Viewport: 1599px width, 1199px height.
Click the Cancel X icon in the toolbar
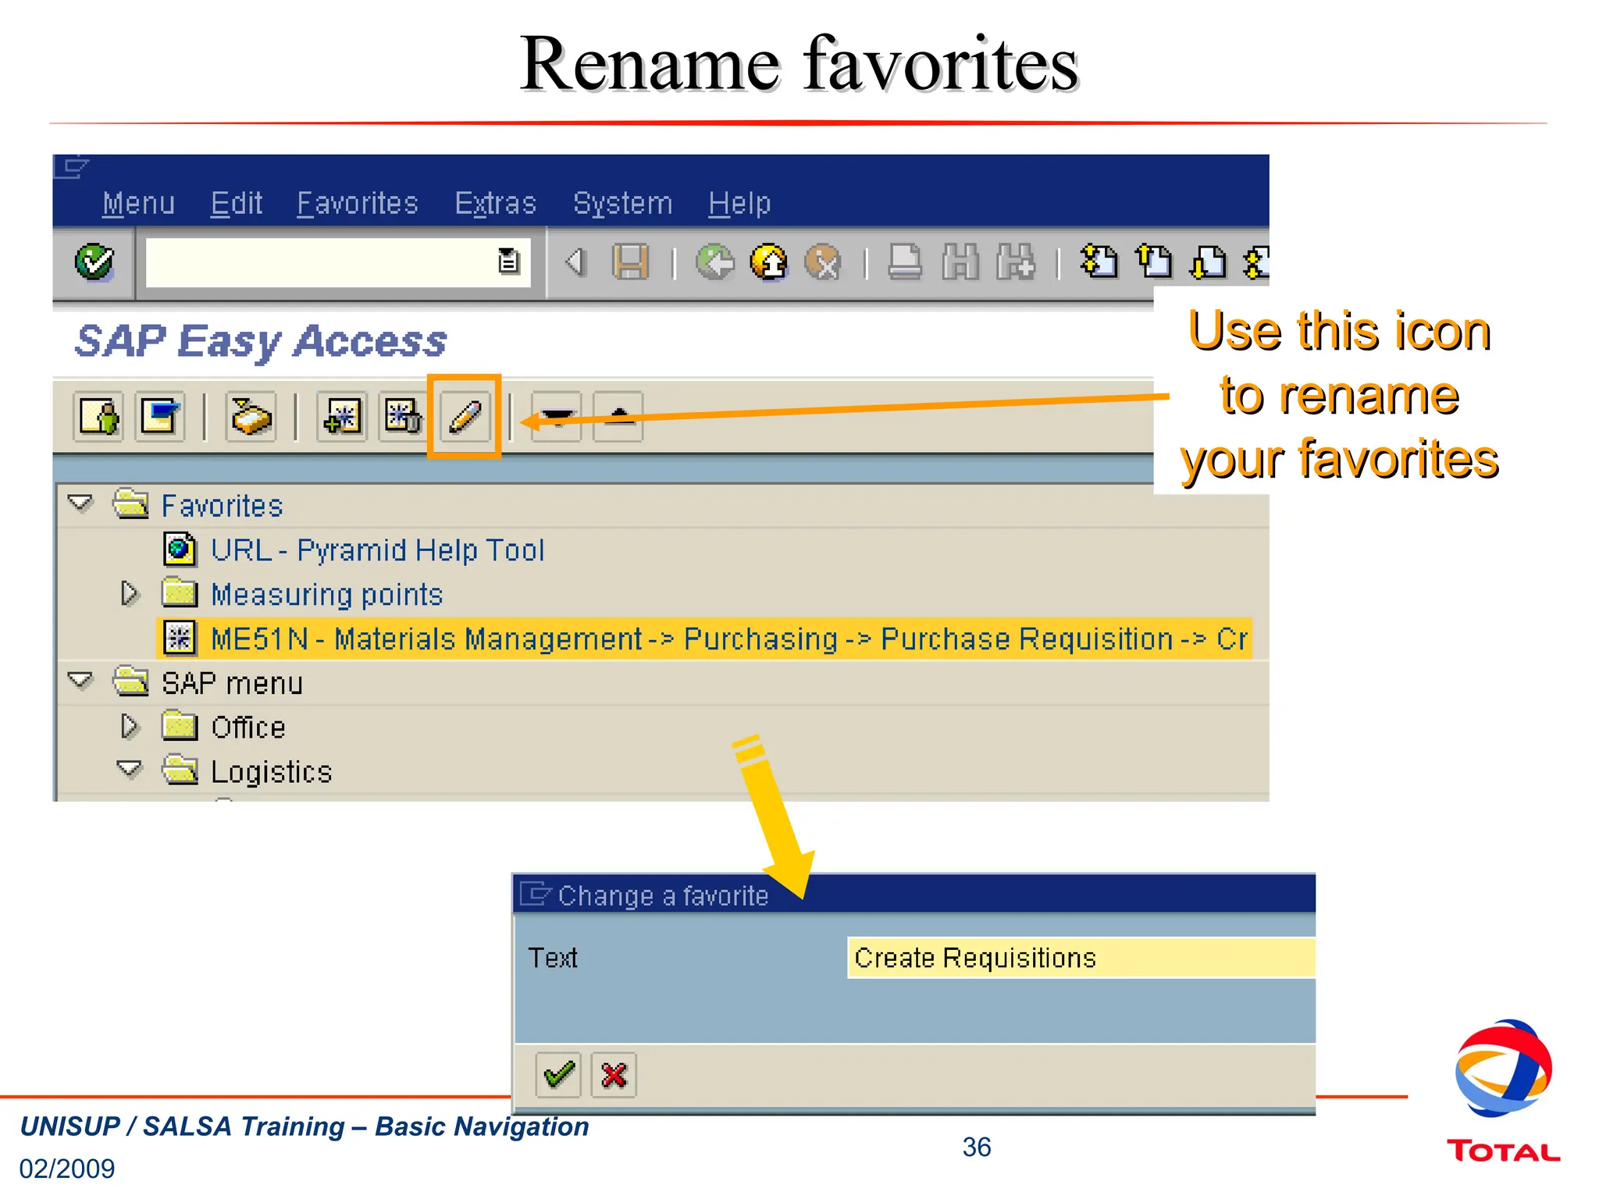(x=824, y=262)
